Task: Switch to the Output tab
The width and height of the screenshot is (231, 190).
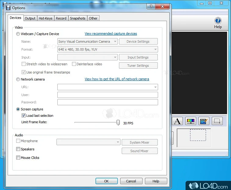Action: coord(30,18)
